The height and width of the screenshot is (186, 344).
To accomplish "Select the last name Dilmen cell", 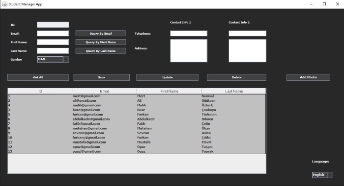I will 233,119.
